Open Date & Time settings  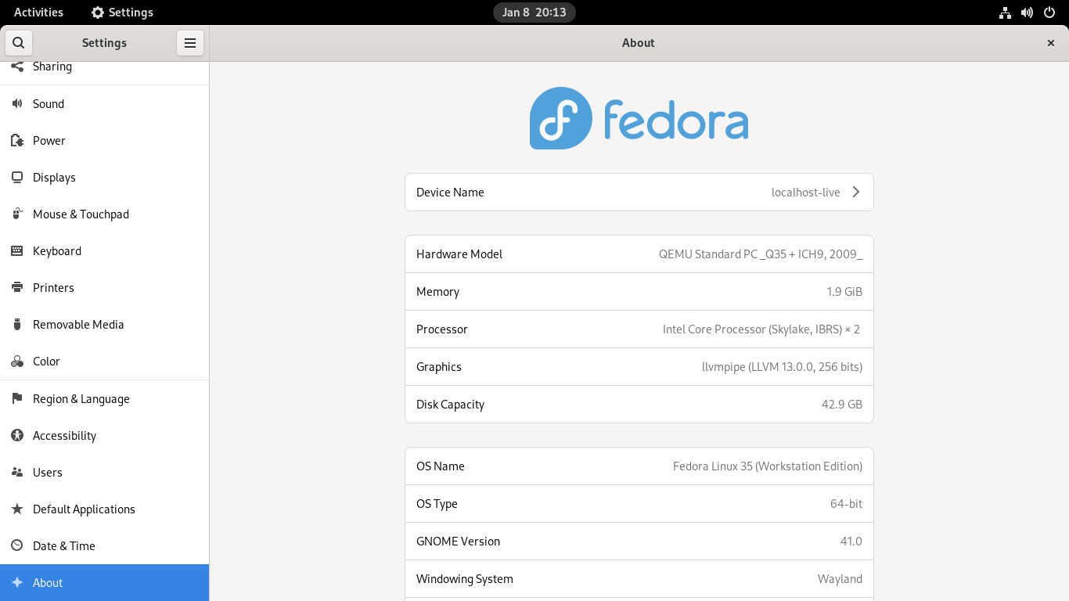(x=105, y=545)
